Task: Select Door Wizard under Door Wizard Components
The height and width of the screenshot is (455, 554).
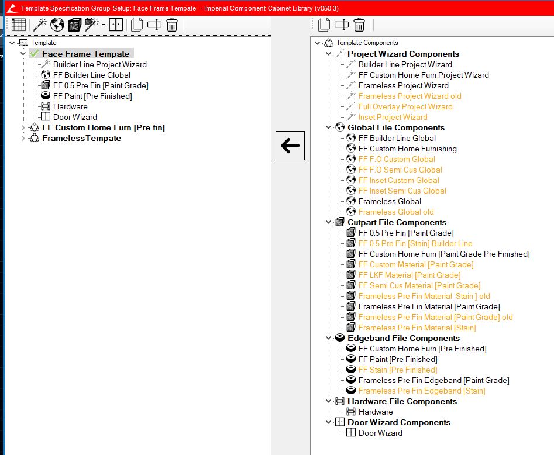Action: 380,433
